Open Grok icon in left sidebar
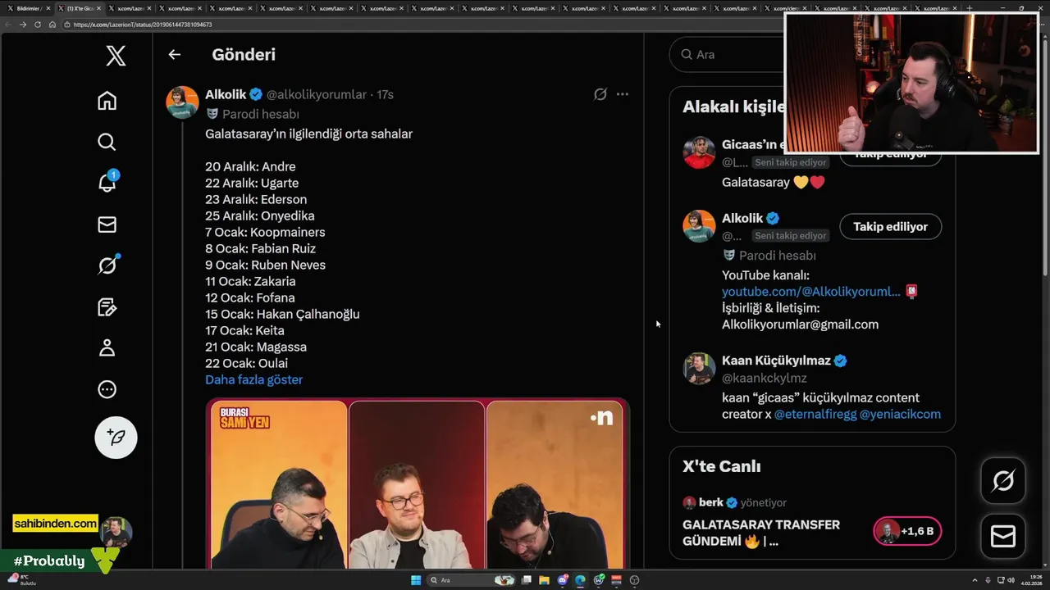 click(107, 265)
